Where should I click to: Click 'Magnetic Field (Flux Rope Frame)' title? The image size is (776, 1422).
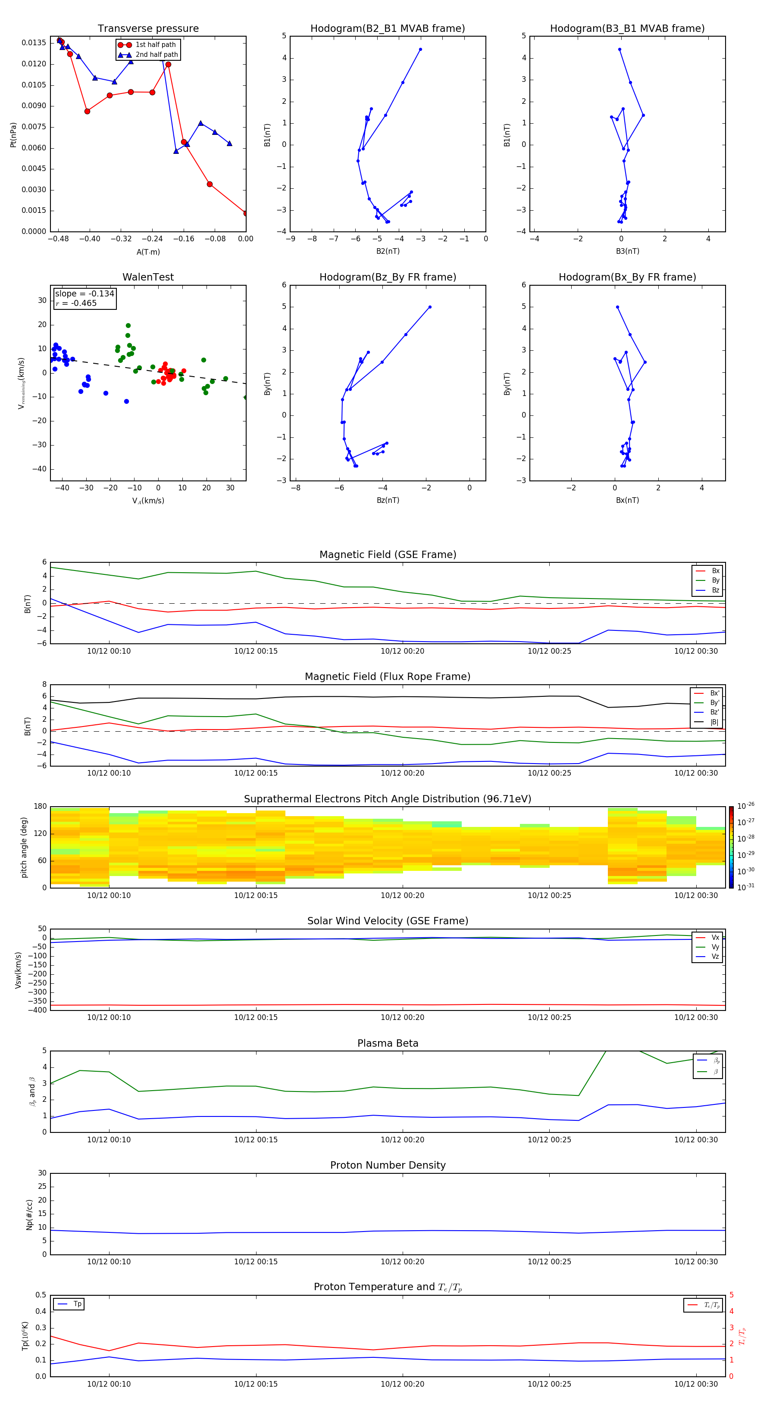[x=388, y=677]
